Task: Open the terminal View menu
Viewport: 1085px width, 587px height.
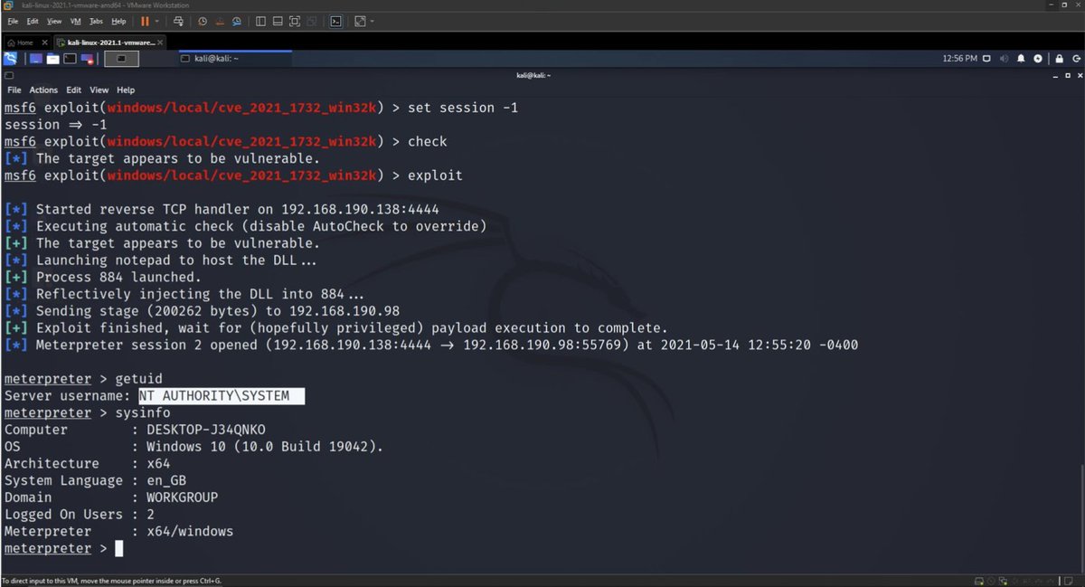Action: coord(99,90)
